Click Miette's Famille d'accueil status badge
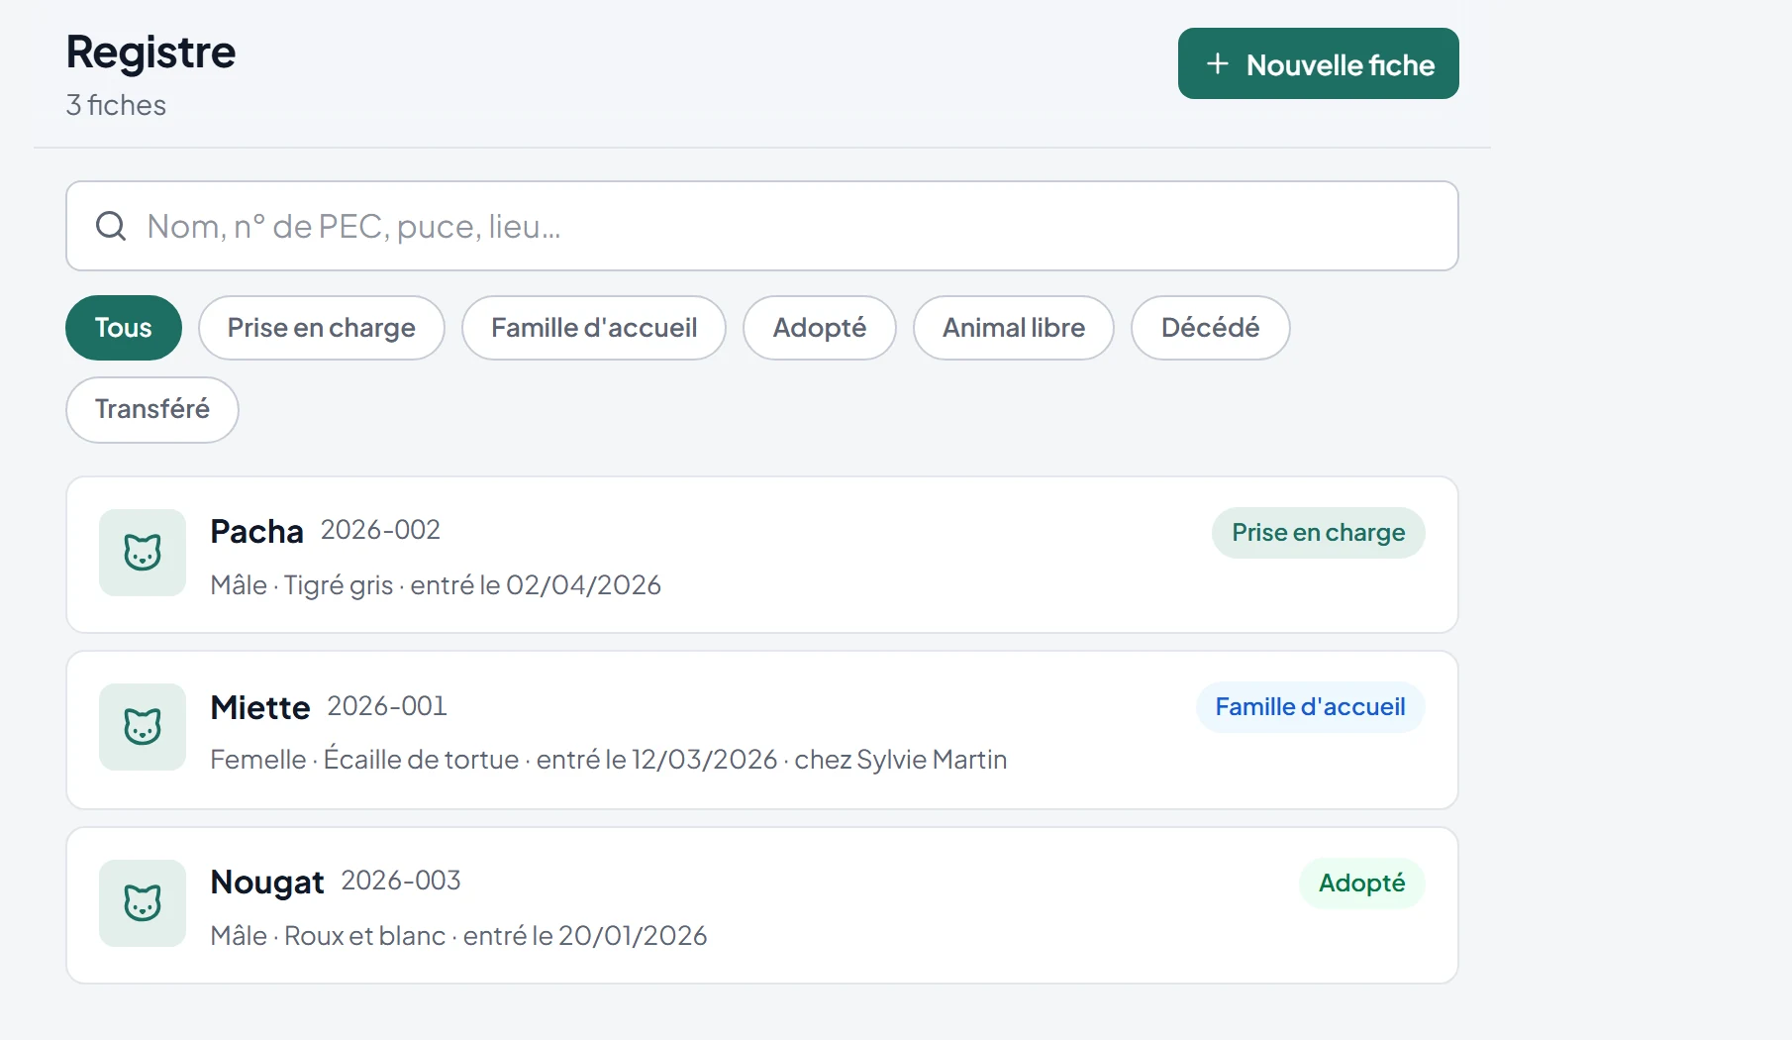This screenshot has height=1040, width=1792. 1311,707
